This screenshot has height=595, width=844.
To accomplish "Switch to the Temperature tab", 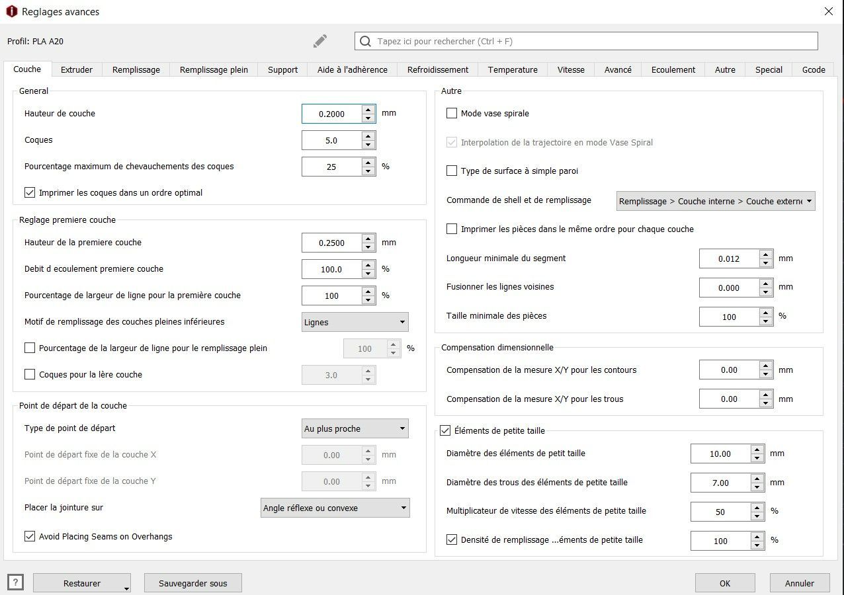I will tap(513, 69).
